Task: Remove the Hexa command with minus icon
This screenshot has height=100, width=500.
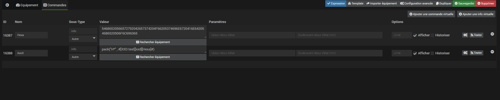Action: click(492, 34)
